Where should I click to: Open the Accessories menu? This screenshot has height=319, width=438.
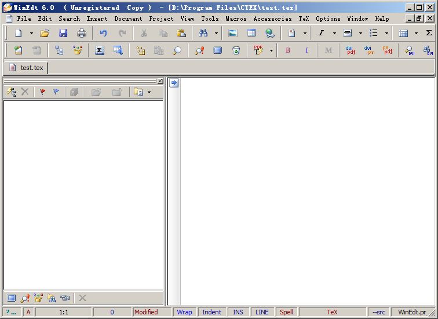273,19
